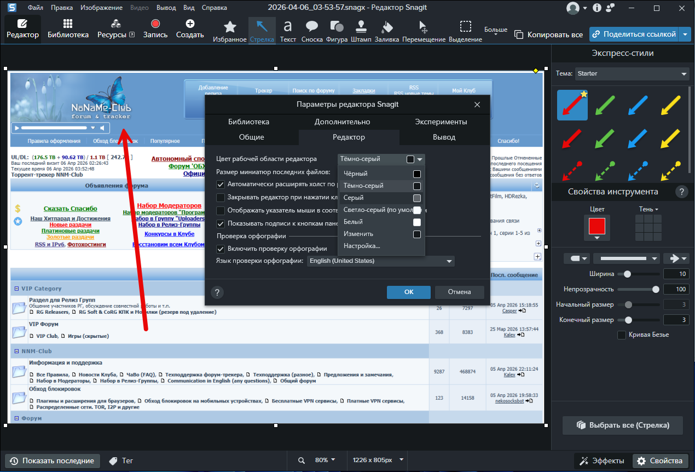Open the Изображение menu
The image size is (695, 472).
click(101, 8)
